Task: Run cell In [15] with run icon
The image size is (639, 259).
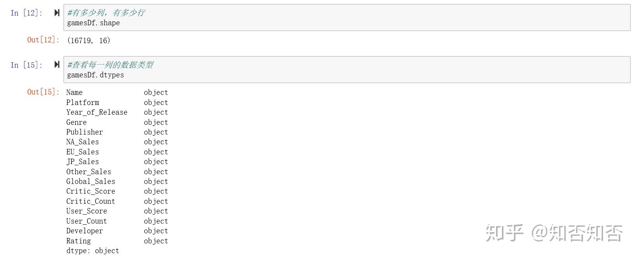Action: pos(57,65)
